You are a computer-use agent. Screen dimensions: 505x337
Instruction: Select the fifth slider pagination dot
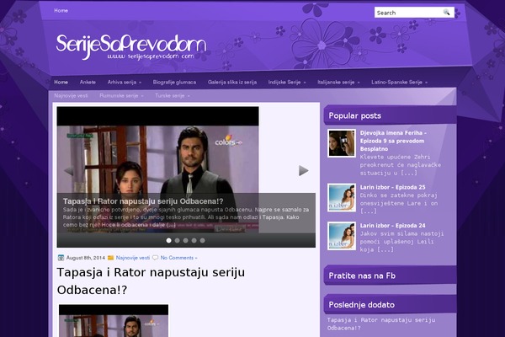202,241
